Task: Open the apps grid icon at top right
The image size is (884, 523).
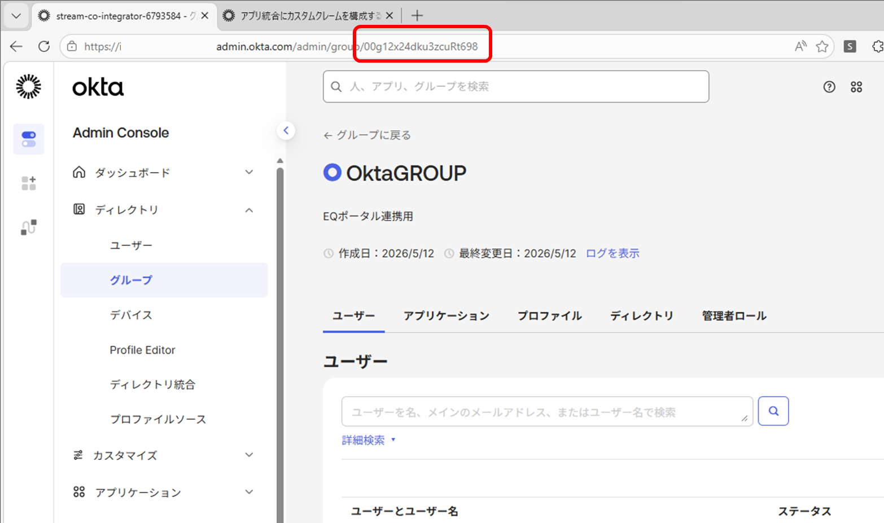Action: click(x=856, y=87)
